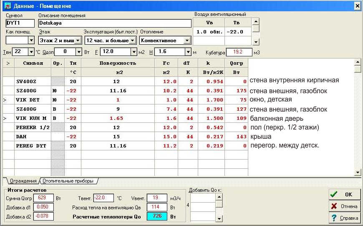Select the DAH row symbol cell
The height and width of the screenshot is (226, 363).
[x=33, y=137]
